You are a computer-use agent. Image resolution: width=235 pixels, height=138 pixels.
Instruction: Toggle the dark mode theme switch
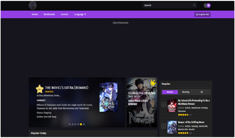(x=207, y=5)
